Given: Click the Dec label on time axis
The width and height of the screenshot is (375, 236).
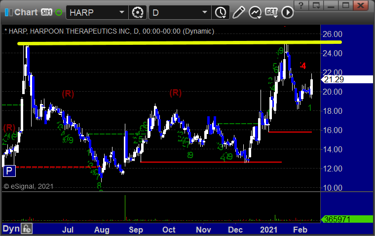Looking at the screenshot, I should pyautogui.click(x=235, y=230).
